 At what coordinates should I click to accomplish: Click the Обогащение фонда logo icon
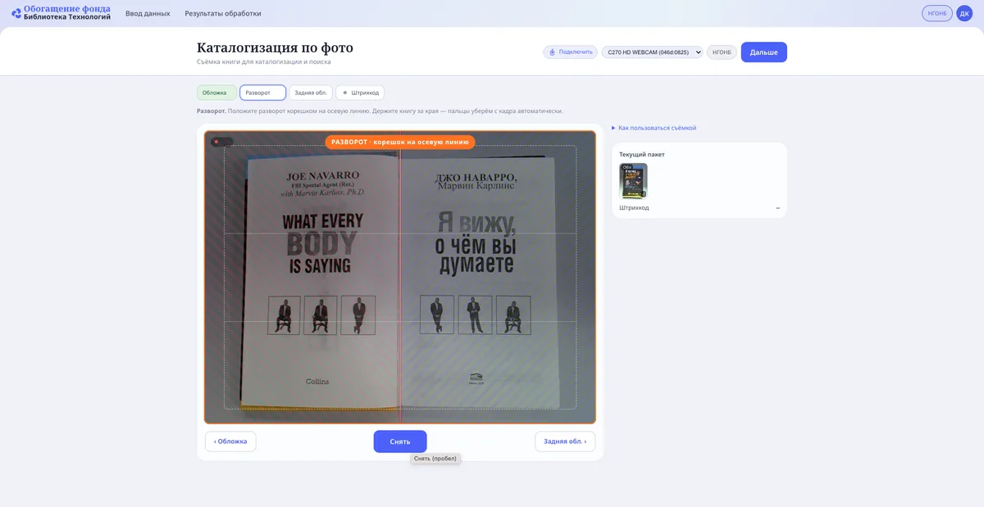(16, 13)
